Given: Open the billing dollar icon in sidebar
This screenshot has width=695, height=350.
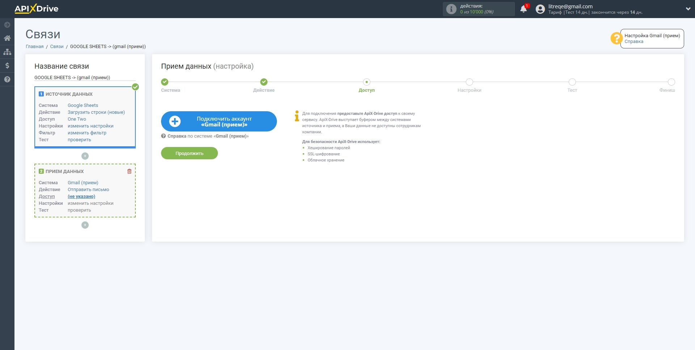Looking at the screenshot, I should [x=7, y=66].
